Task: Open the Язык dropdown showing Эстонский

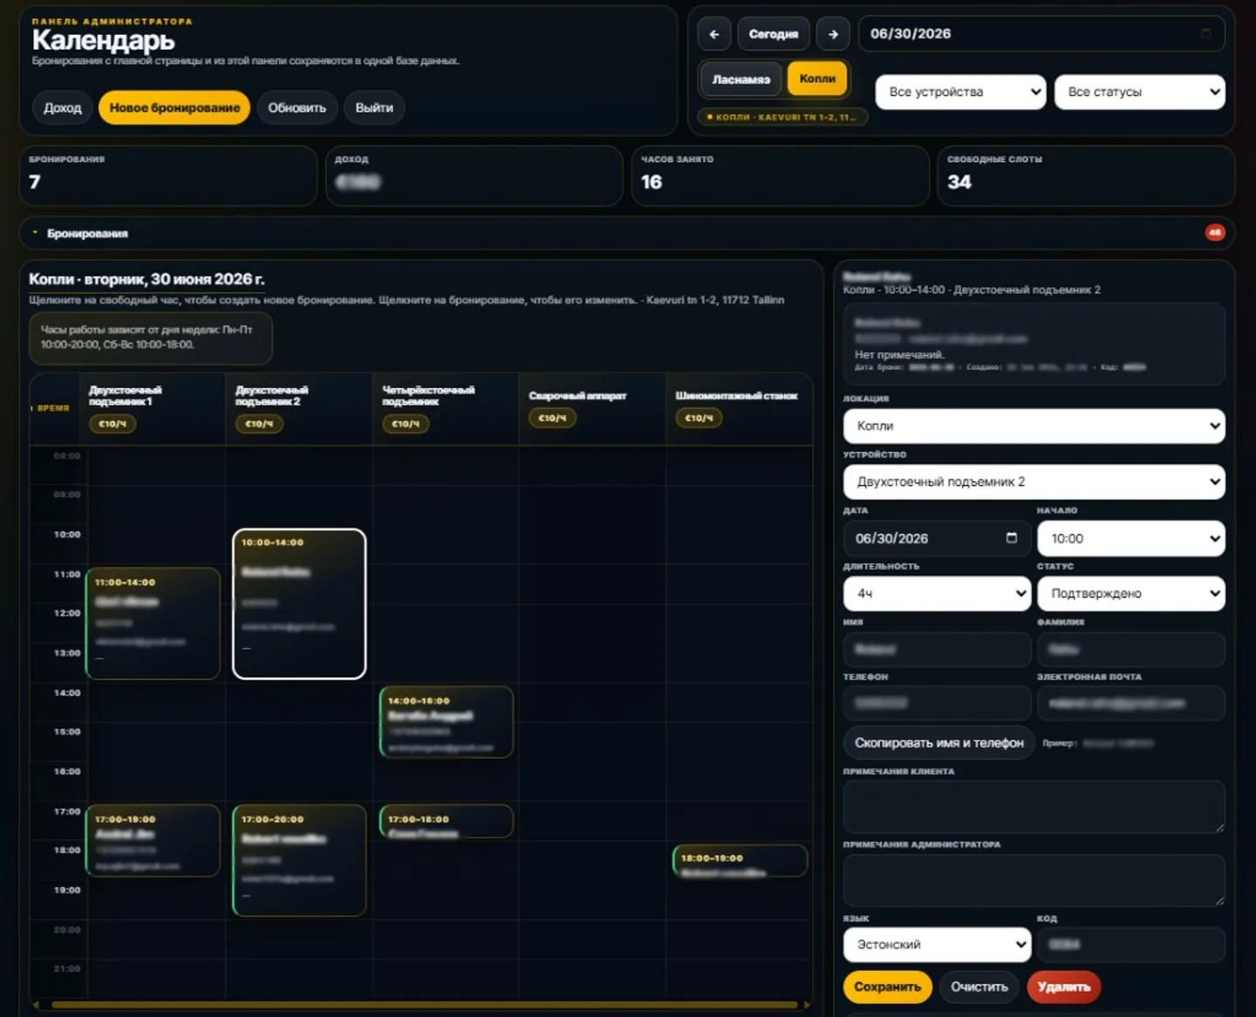Action: (x=937, y=945)
